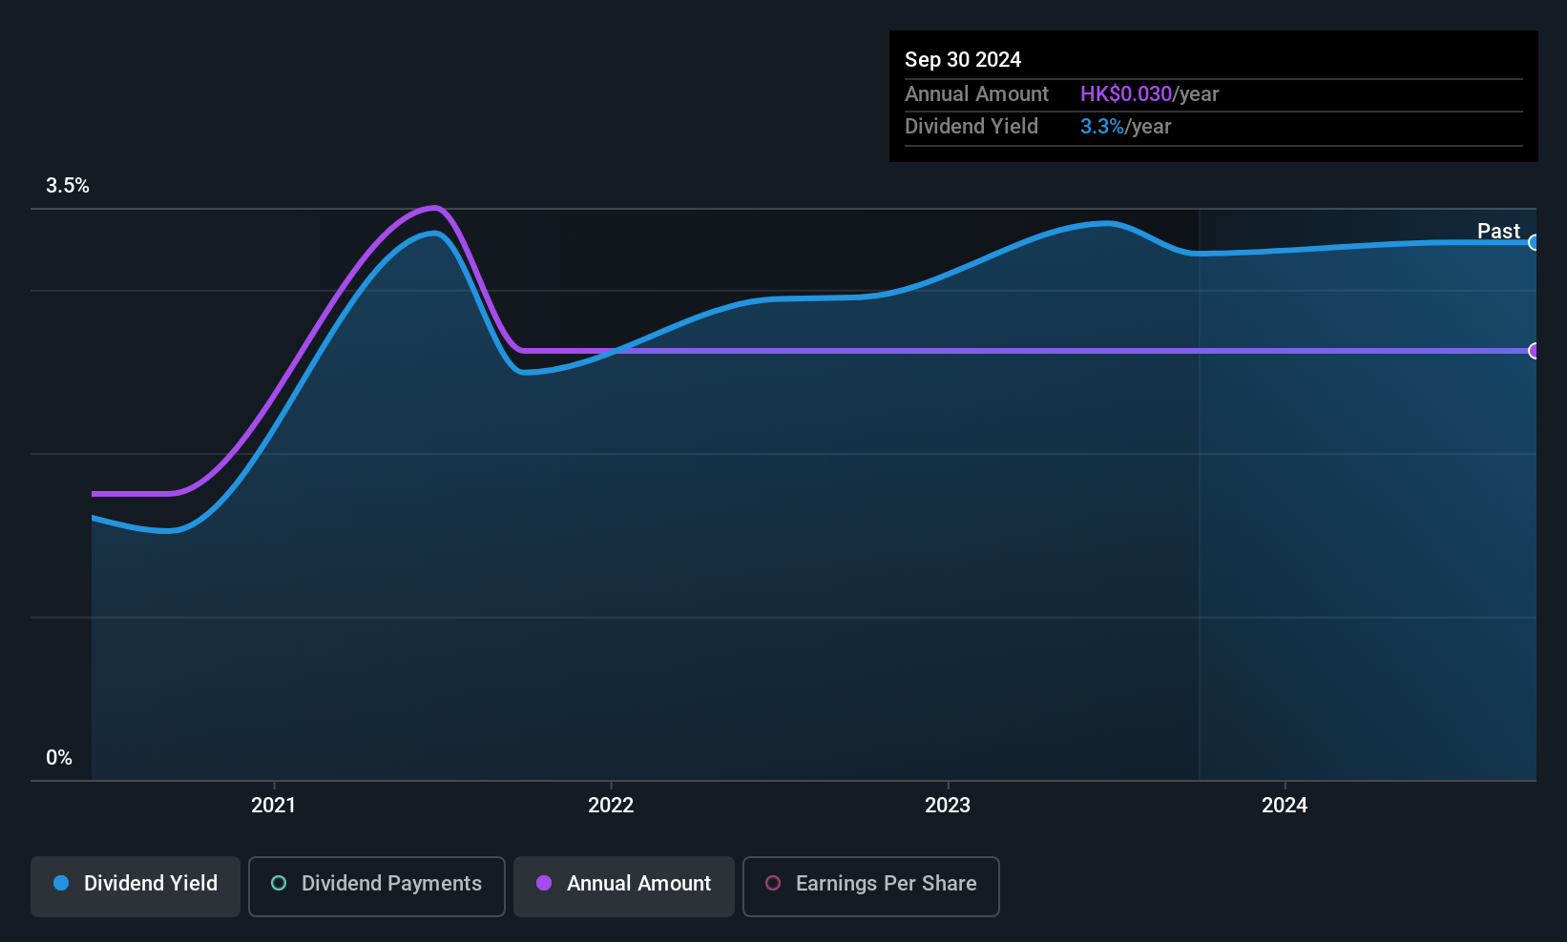
Task: Select the blue endpoint marker under Past
Action: pyautogui.click(x=1534, y=242)
